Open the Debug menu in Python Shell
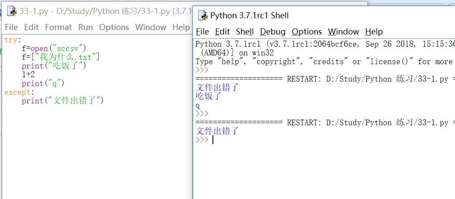The width and height of the screenshot is (455, 199). 273,31
